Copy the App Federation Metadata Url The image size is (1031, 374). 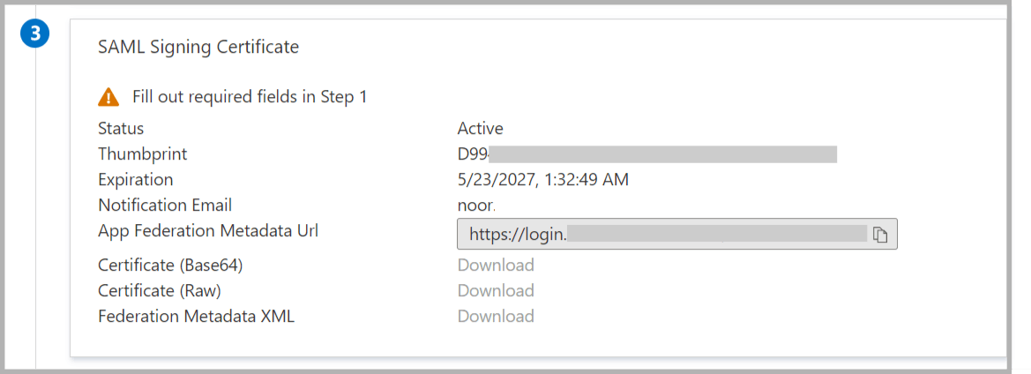click(x=879, y=236)
